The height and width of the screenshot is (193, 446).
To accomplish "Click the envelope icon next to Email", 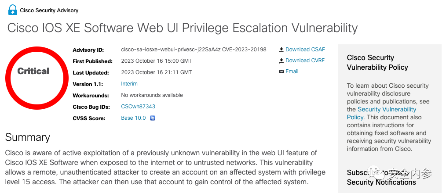I will [x=281, y=71].
